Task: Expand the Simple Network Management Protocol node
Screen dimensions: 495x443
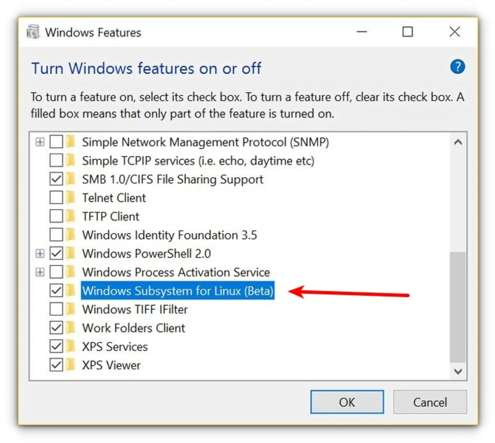Action: pos(40,142)
